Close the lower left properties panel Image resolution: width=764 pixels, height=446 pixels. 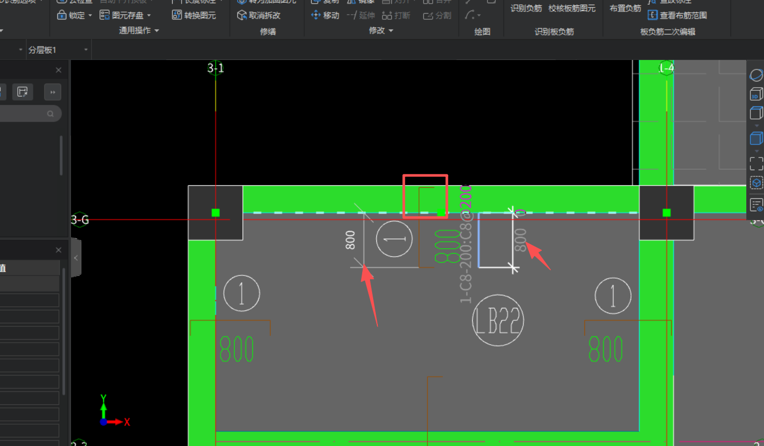58,250
